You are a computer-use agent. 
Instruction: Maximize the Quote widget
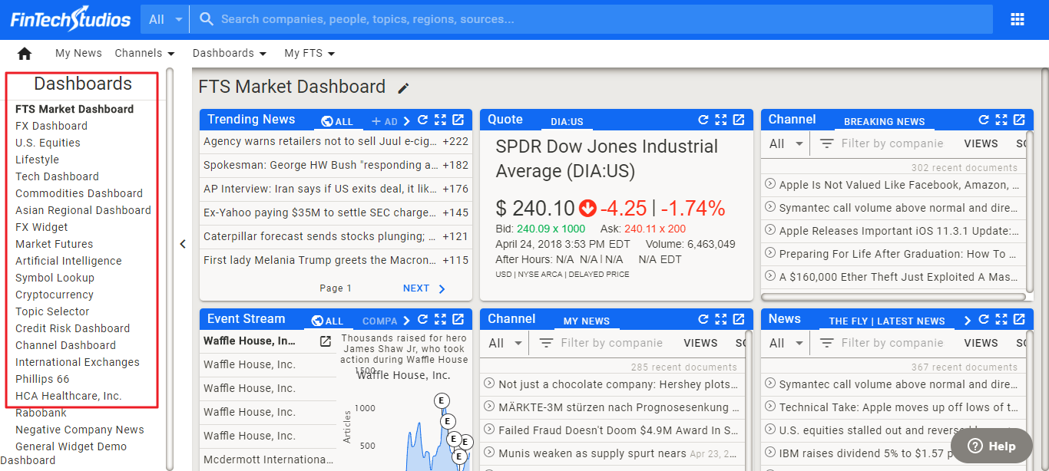(720, 120)
